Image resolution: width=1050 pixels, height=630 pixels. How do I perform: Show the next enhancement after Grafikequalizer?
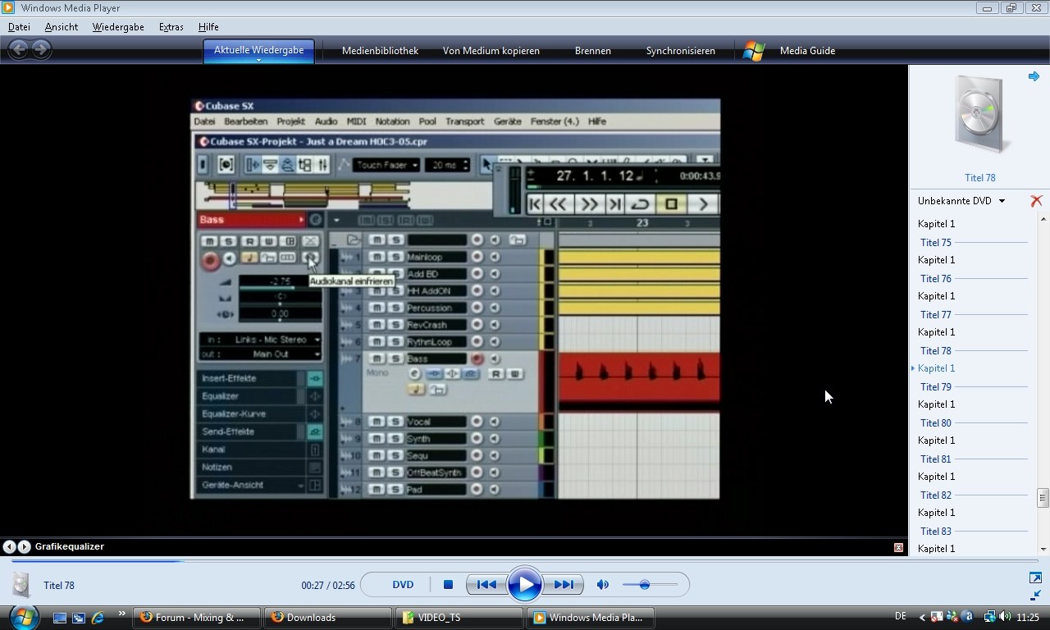coord(24,546)
